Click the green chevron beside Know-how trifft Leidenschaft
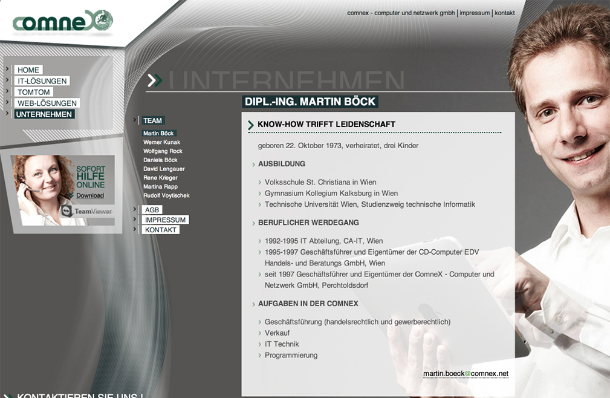Screen dimensions: 610x398 [x=251, y=125]
